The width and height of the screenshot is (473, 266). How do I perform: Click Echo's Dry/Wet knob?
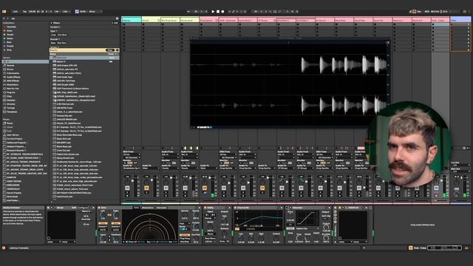click(x=196, y=239)
